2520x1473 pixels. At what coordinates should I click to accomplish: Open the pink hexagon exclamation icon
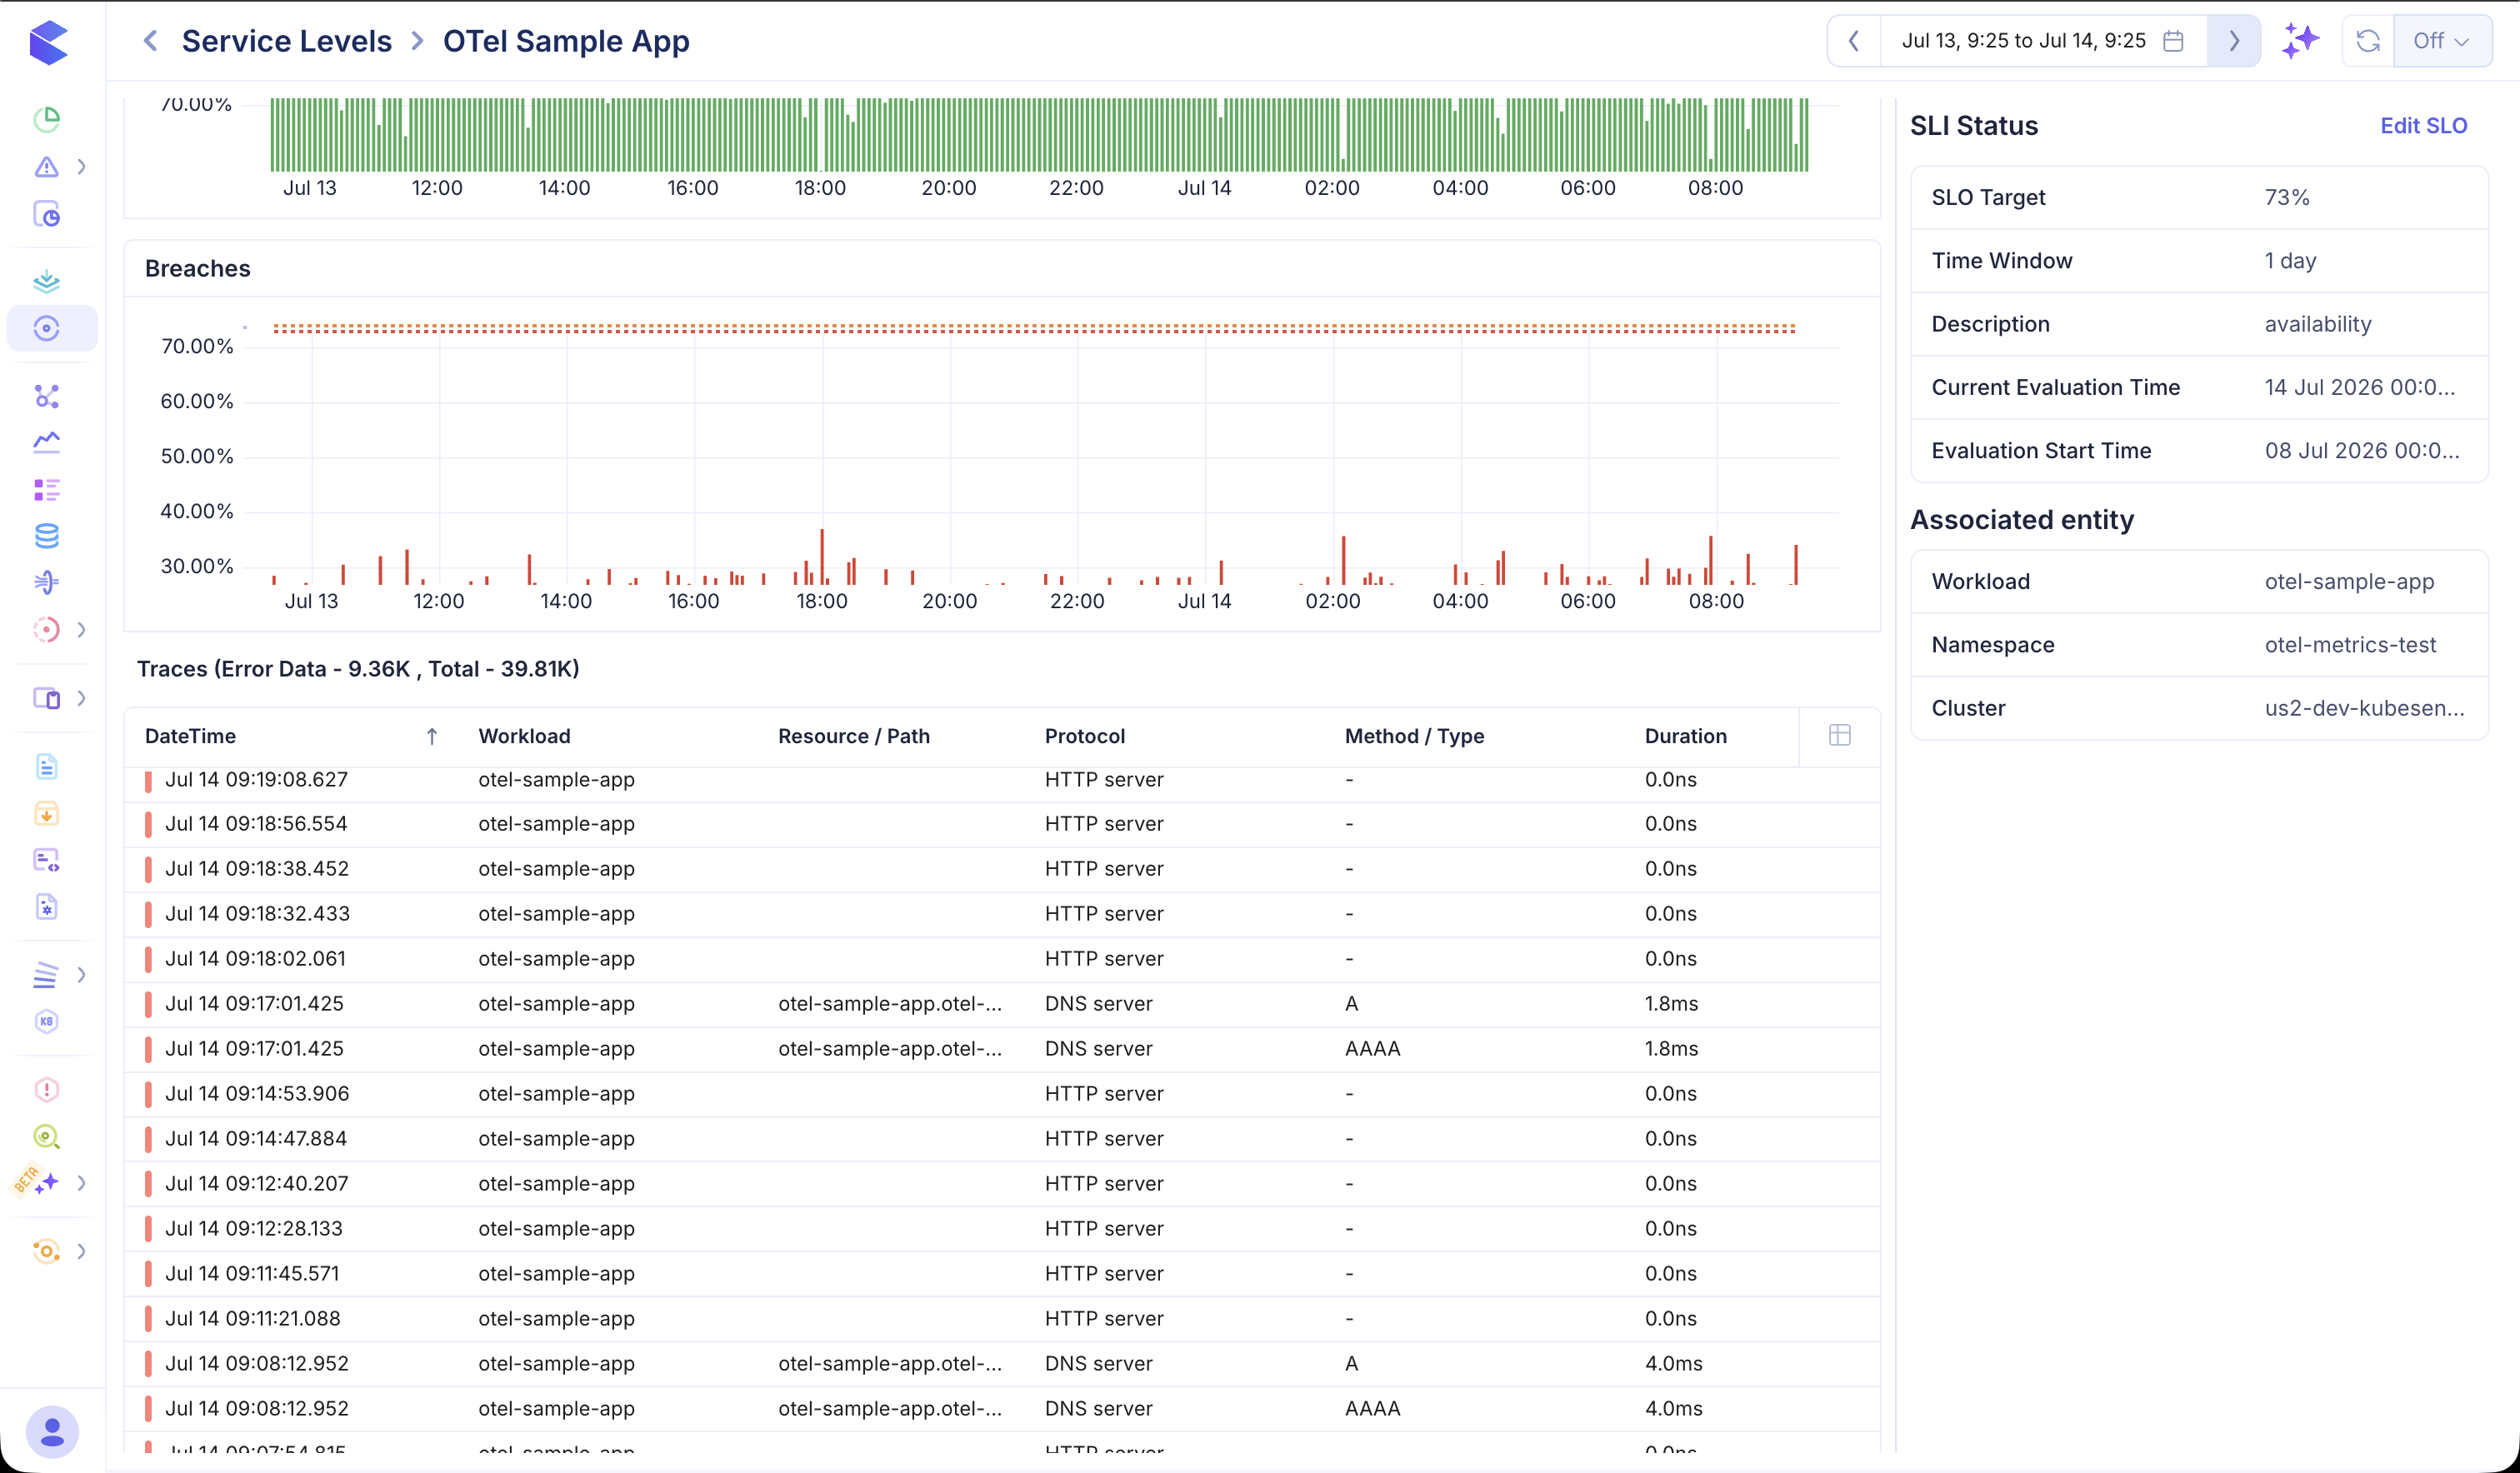46,1089
